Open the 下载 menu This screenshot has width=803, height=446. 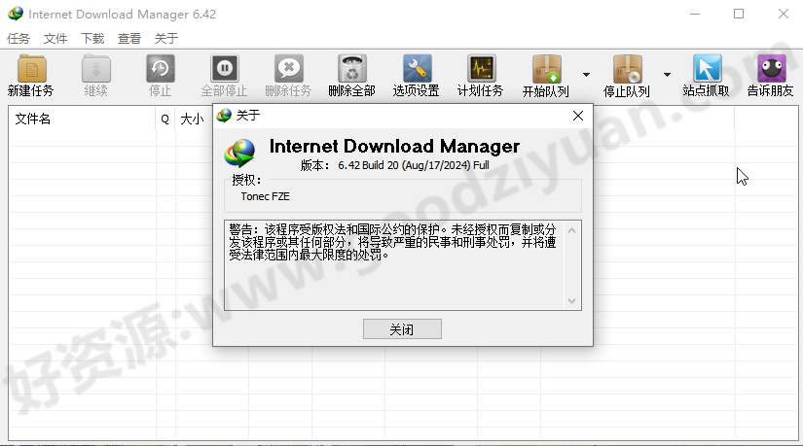tap(92, 38)
